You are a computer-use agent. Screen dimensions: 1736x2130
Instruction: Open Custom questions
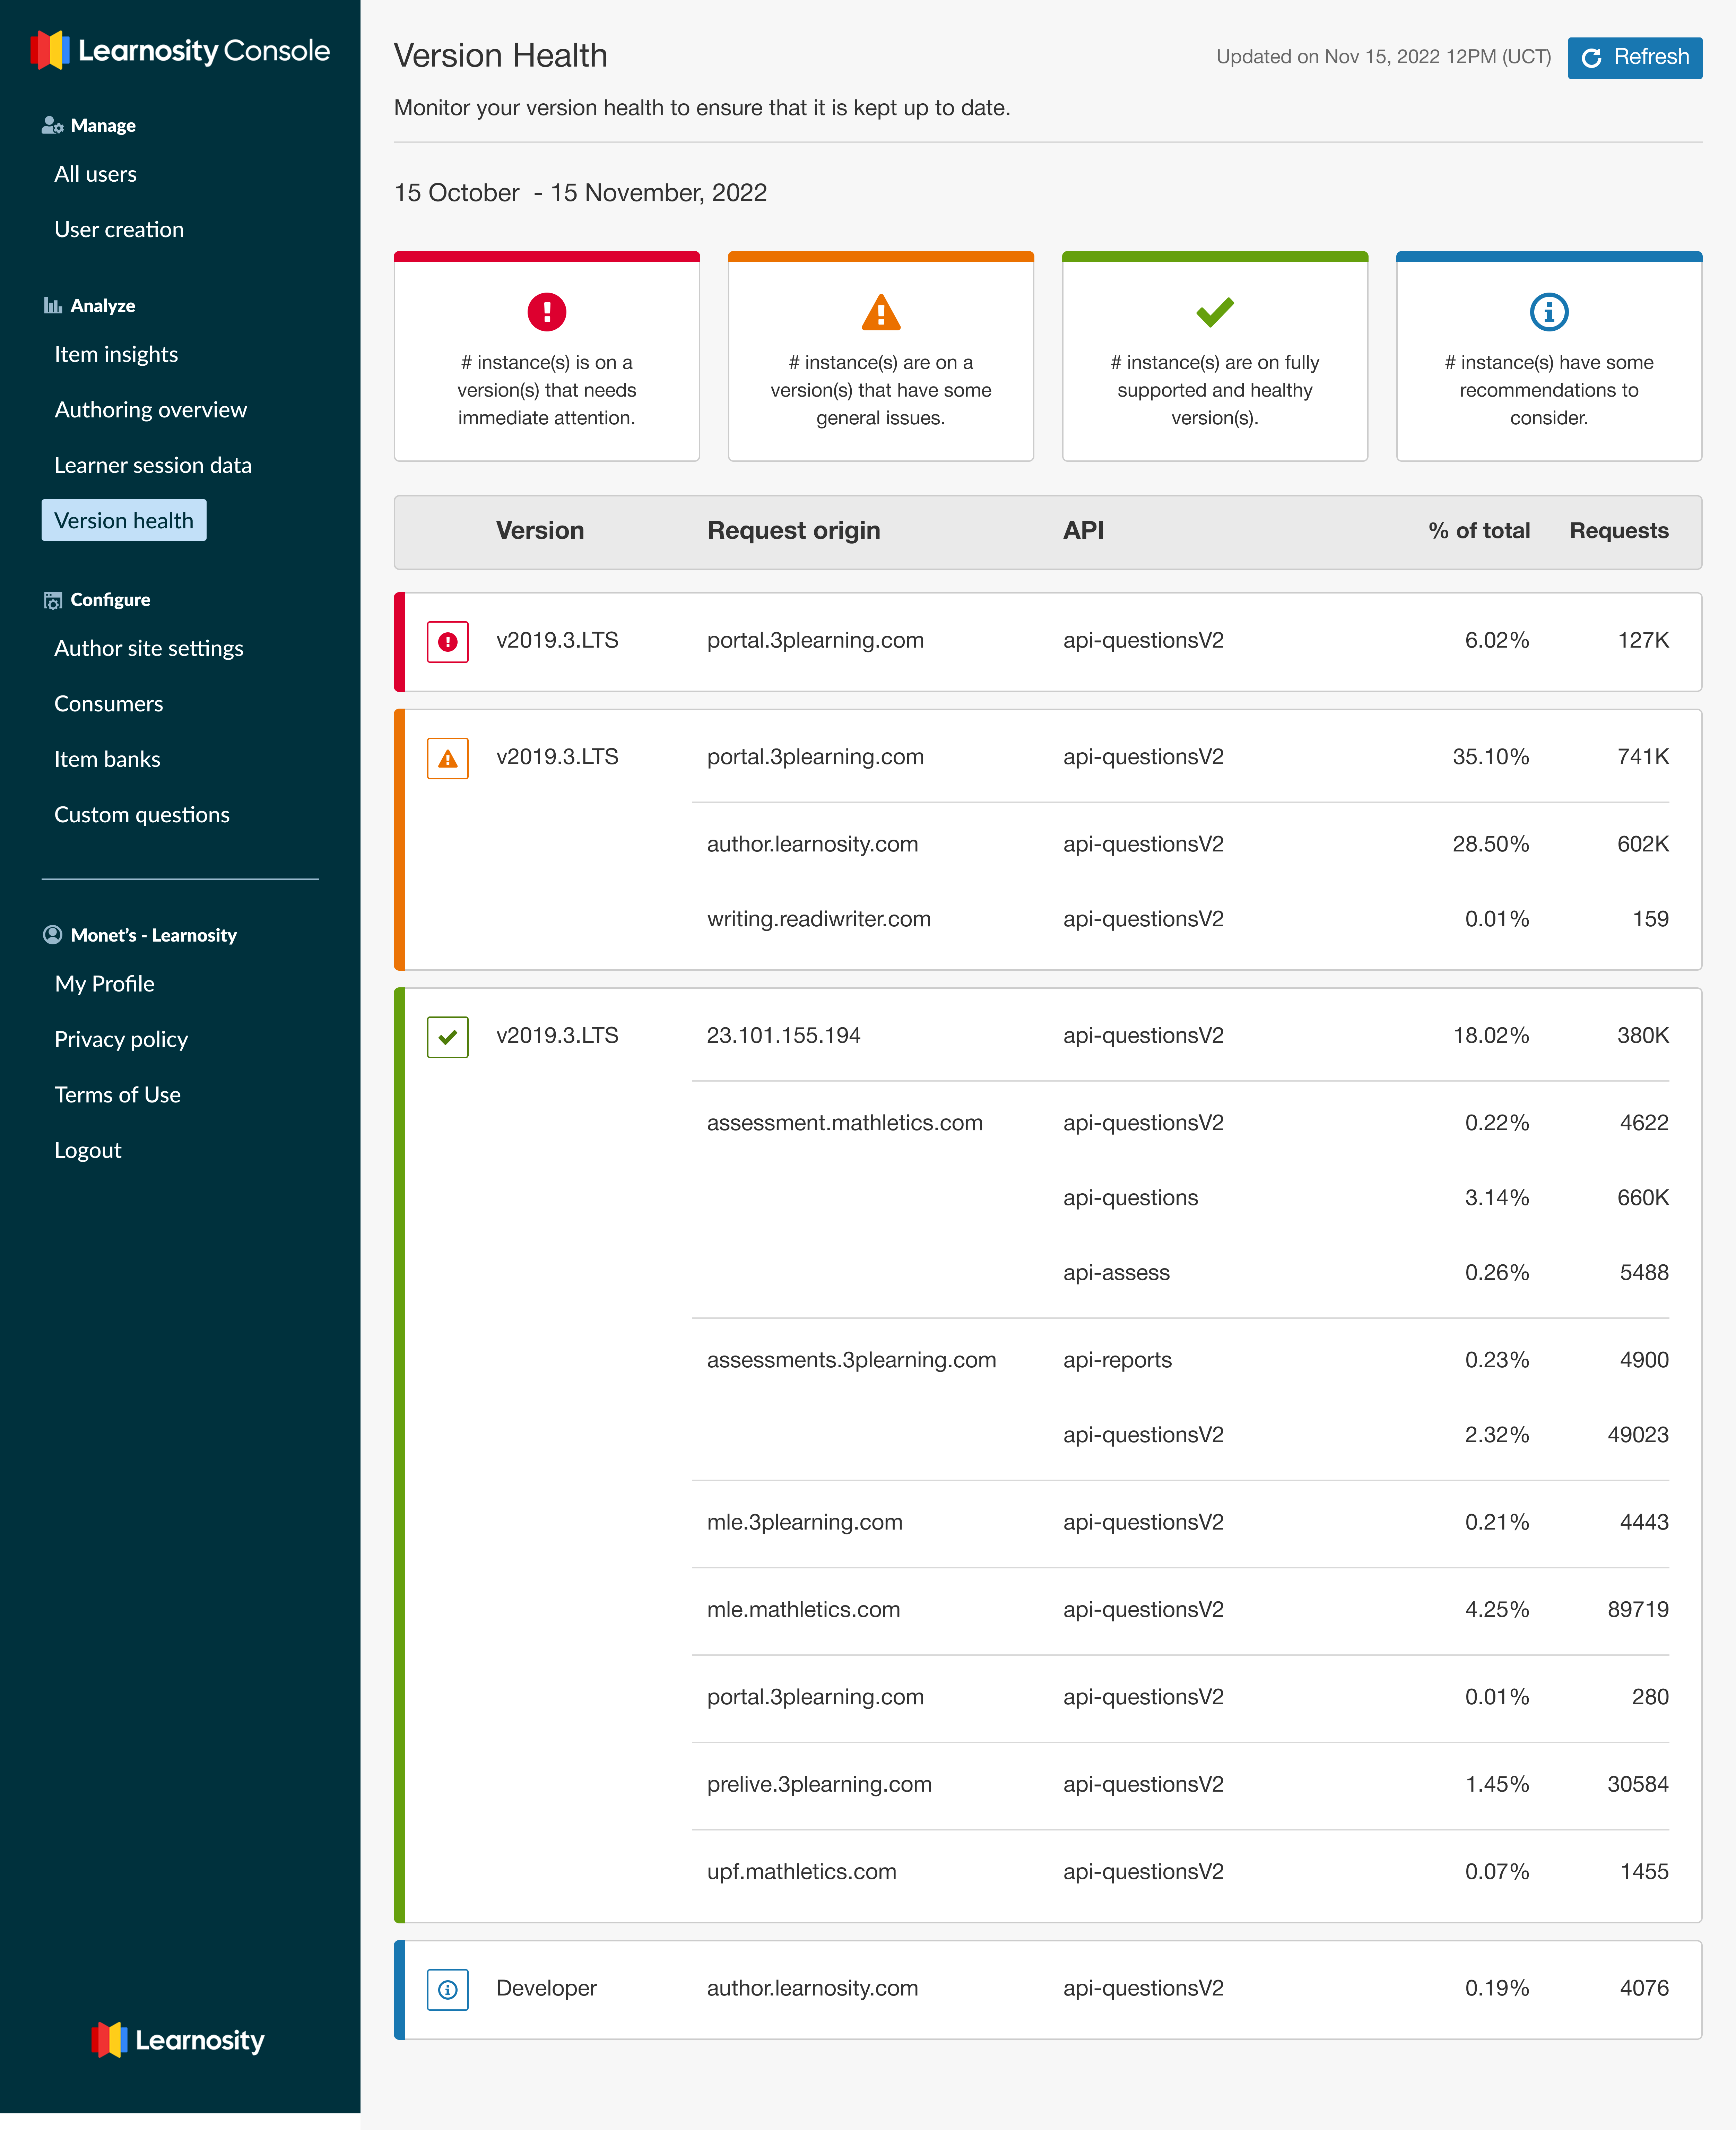coord(142,815)
